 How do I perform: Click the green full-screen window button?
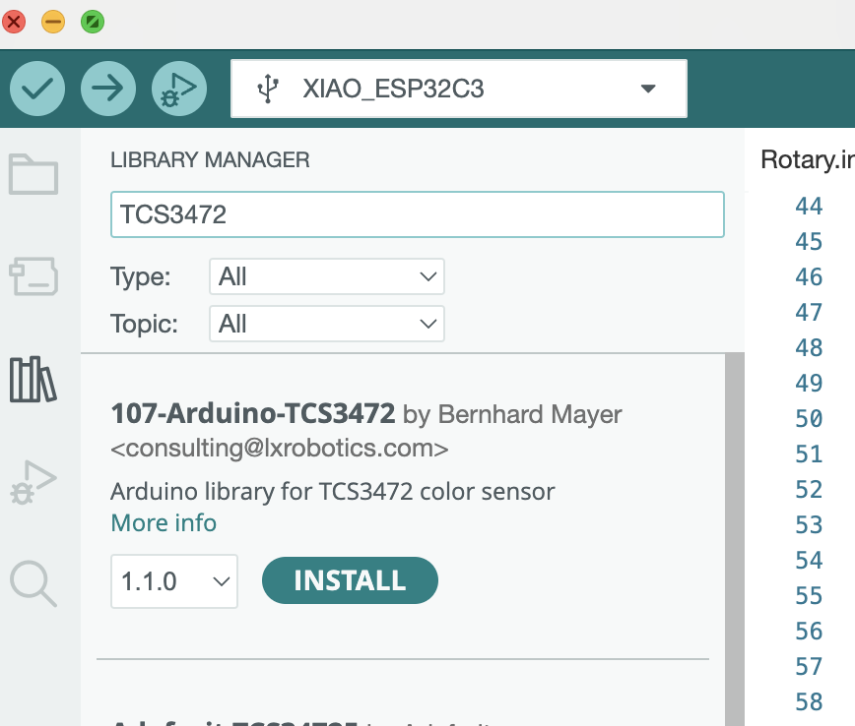93,22
